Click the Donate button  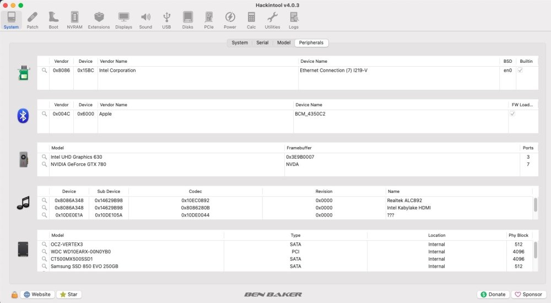click(493, 295)
